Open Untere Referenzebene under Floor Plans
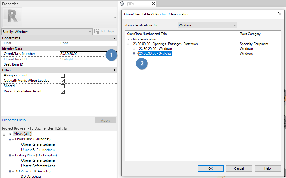 38,149
